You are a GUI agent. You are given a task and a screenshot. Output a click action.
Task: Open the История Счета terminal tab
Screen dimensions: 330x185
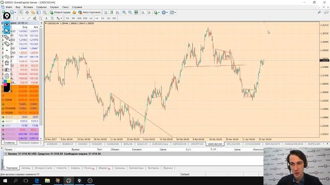point(43,168)
